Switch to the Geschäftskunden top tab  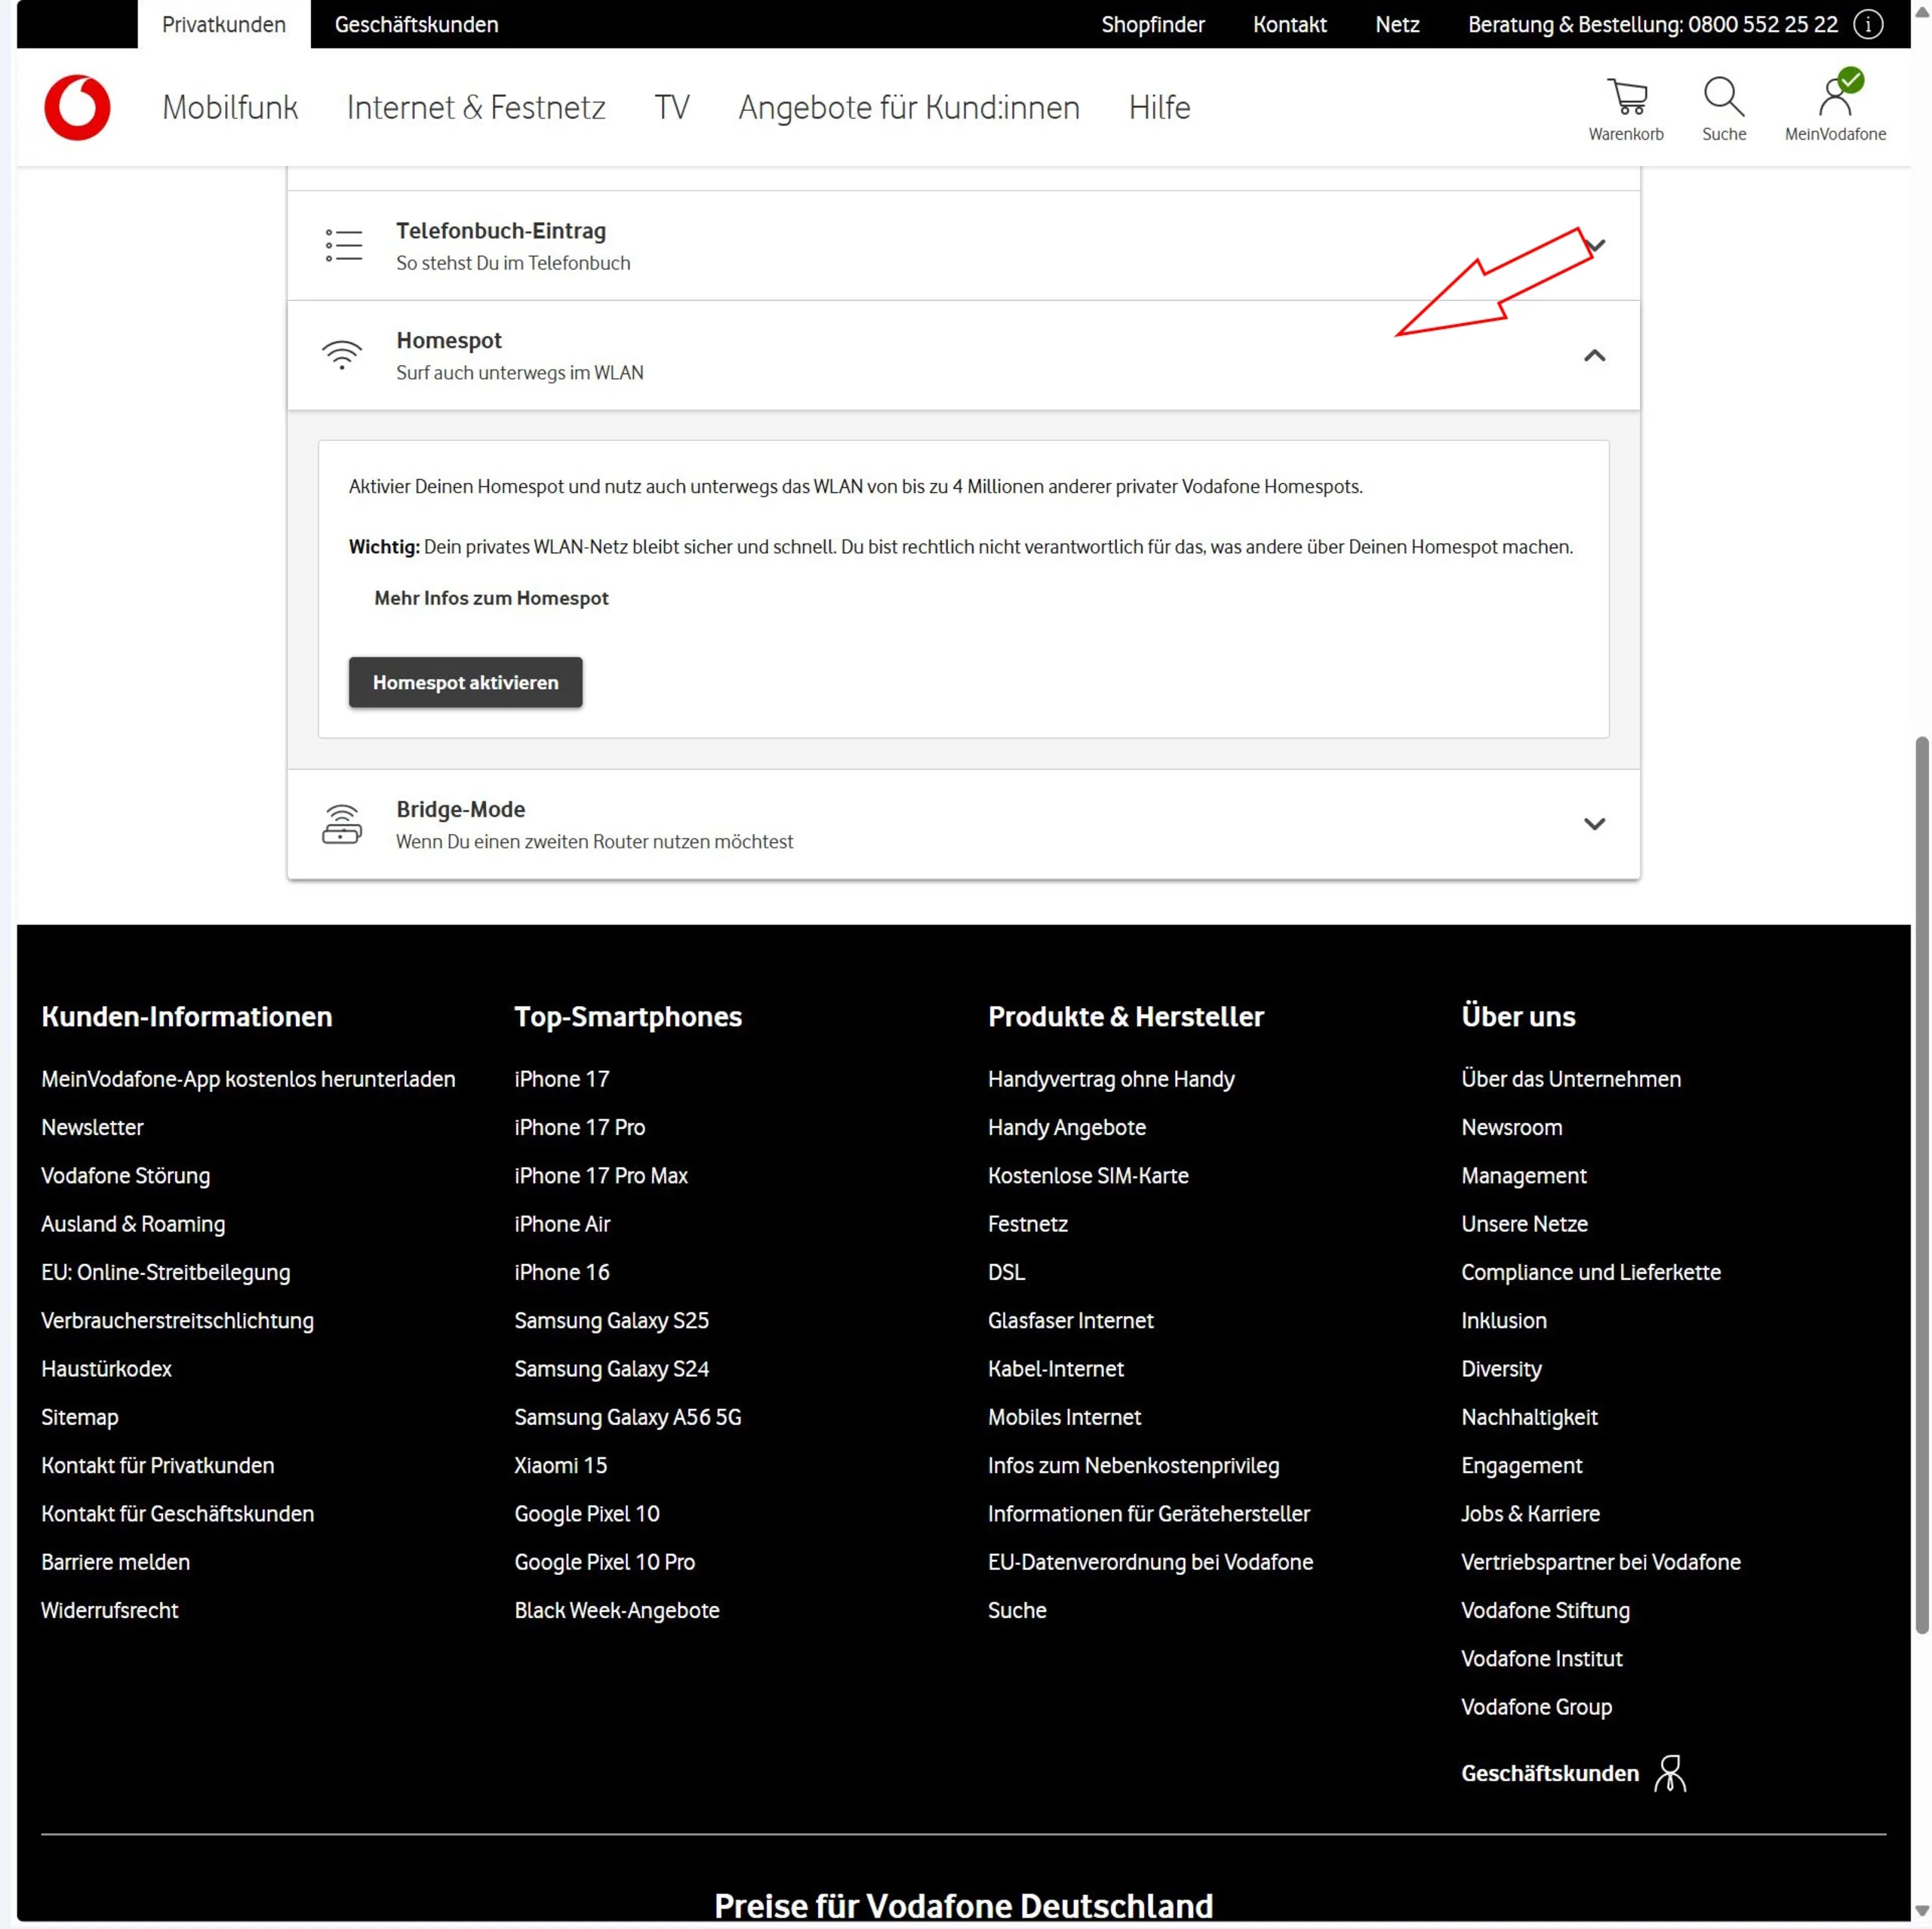pyautogui.click(x=416, y=24)
